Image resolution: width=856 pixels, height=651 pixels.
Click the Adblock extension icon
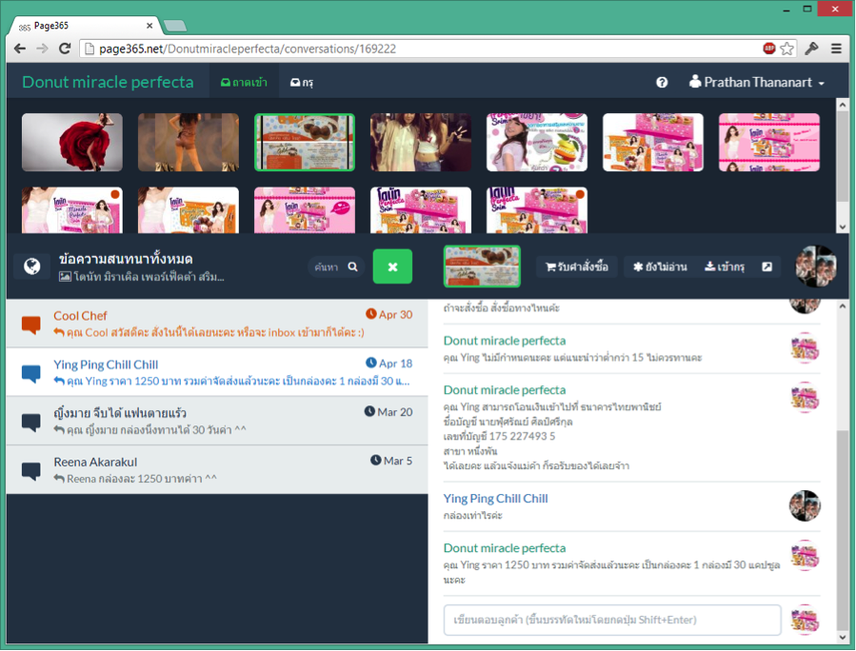(768, 49)
